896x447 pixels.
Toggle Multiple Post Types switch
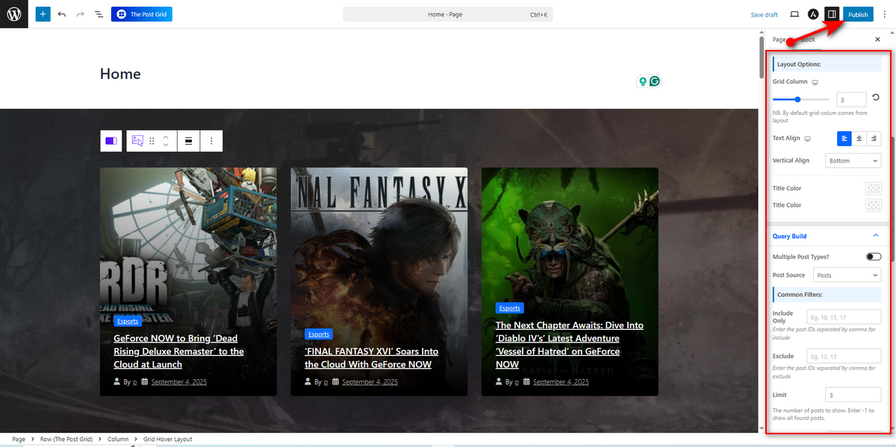pyautogui.click(x=874, y=257)
